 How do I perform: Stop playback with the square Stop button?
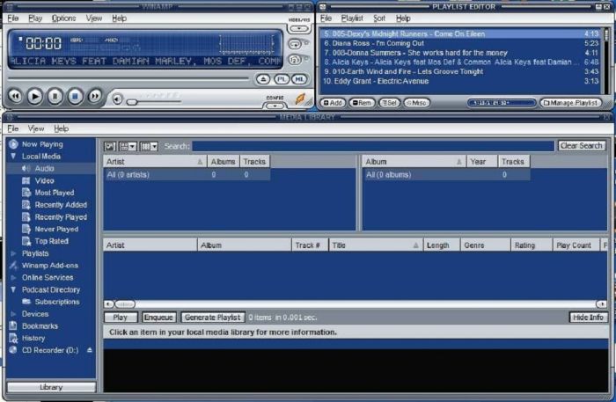click(75, 97)
